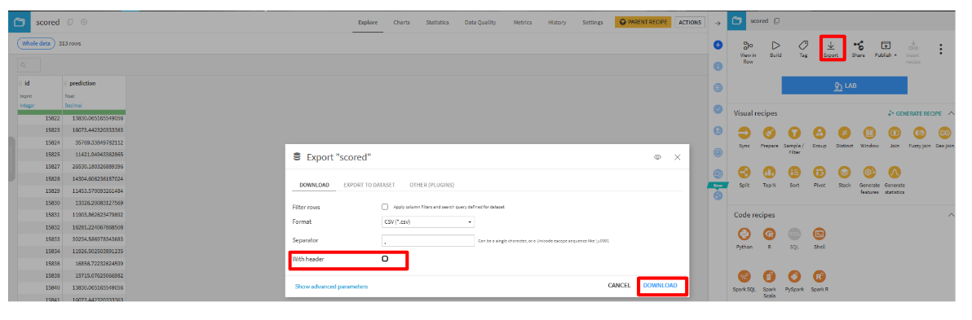Viewport: 972px width, 320px height.
Task: Click the Tag icon
Action: pyautogui.click(x=802, y=48)
